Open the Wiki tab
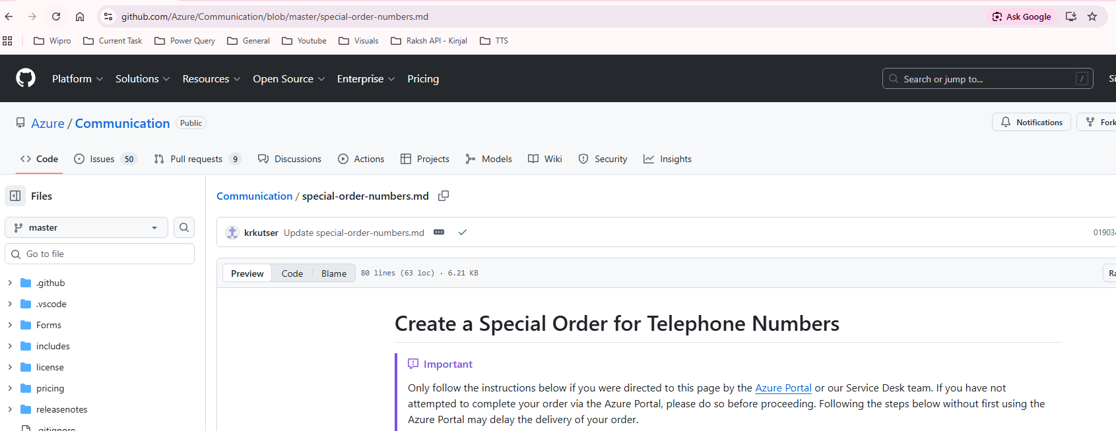Screen dimensions: 1116x431 click(x=545, y=159)
